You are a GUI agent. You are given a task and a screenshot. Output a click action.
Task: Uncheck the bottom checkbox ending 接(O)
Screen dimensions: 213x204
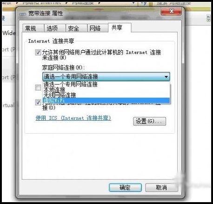38,102
